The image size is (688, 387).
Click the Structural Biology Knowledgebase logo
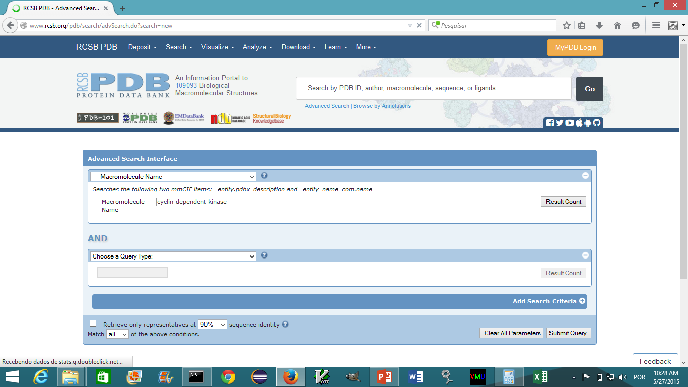272,118
